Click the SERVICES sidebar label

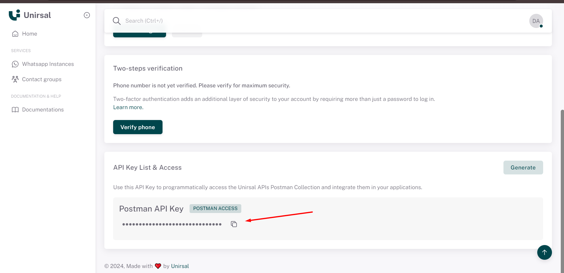click(21, 51)
